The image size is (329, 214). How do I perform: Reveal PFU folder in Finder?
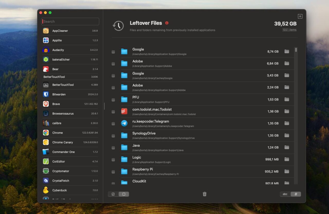[287, 99]
